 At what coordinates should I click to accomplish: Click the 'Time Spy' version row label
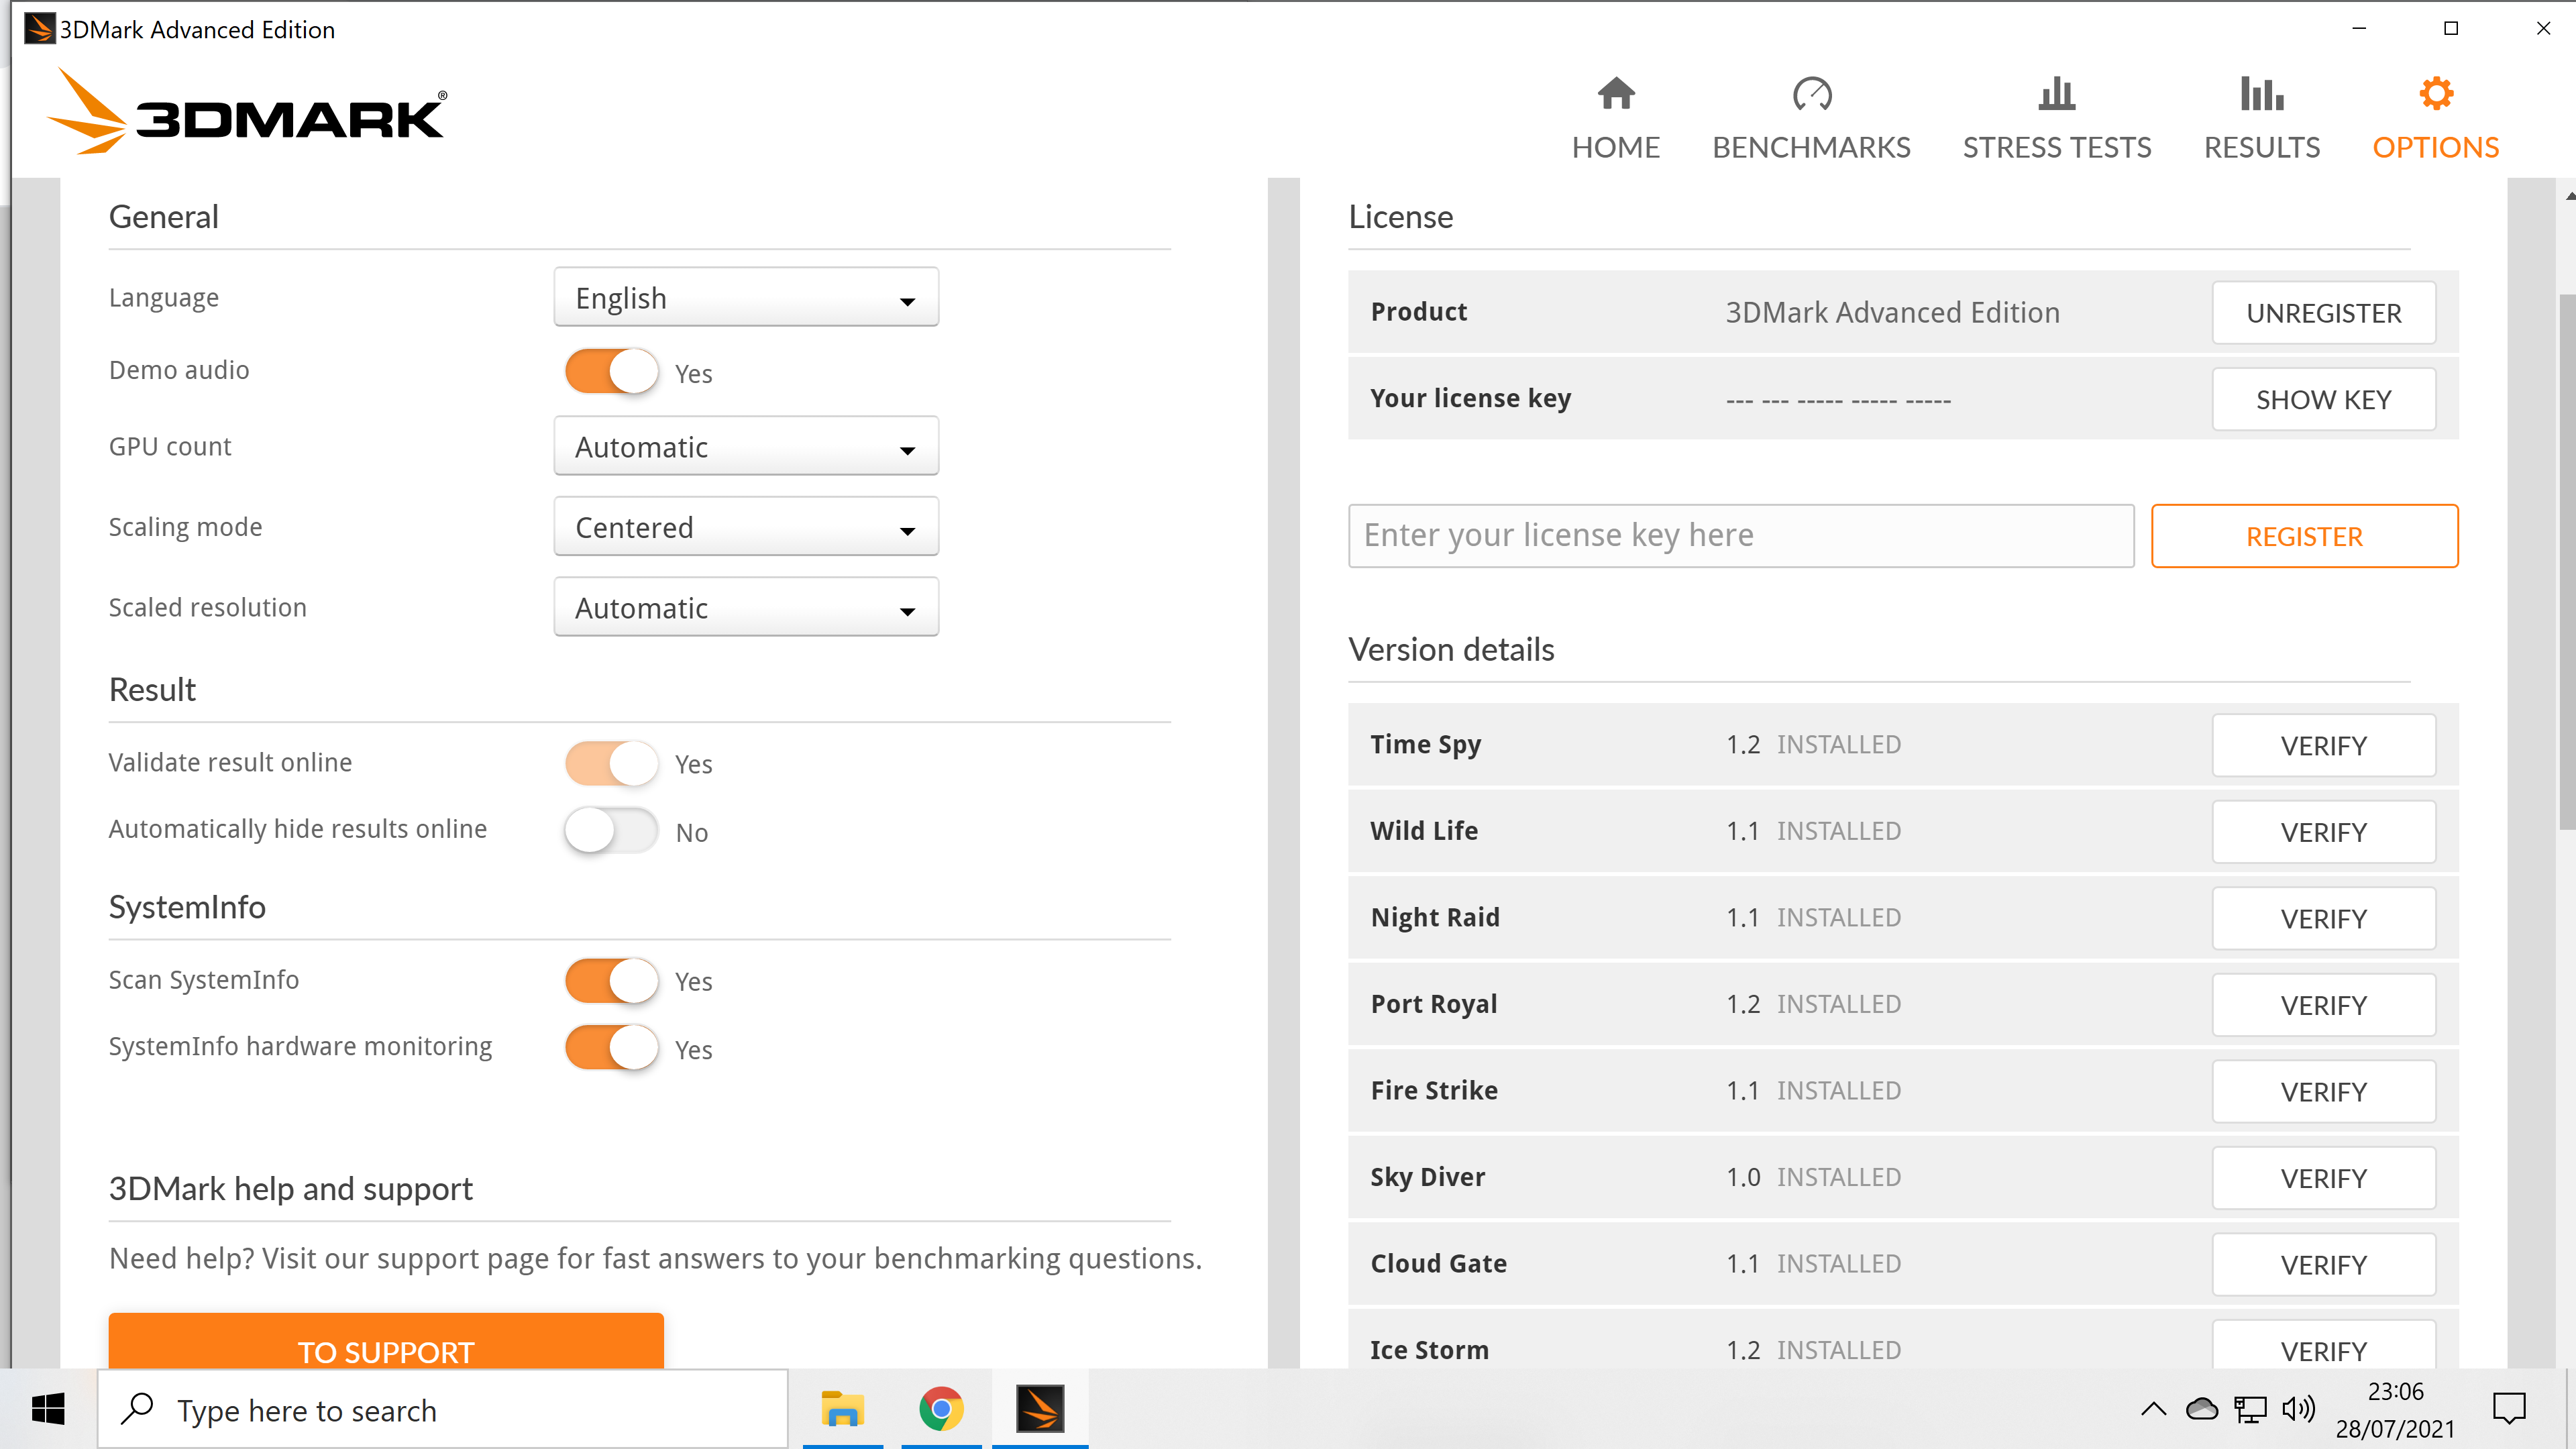(1425, 745)
